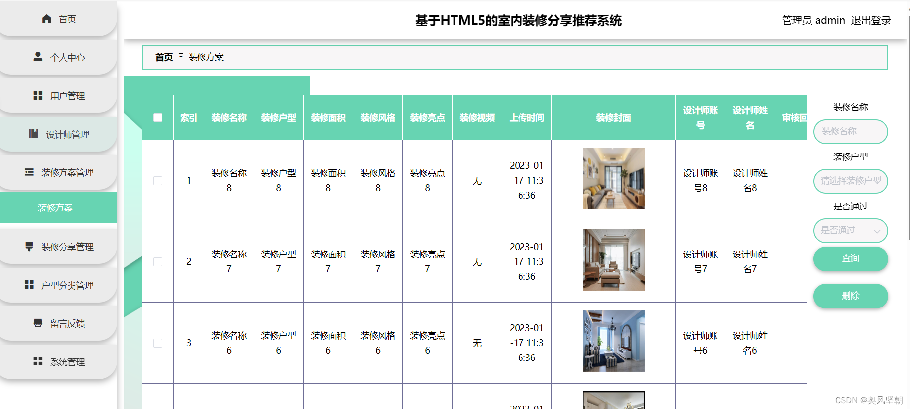Click the 装修亮点 column header
Image resolution: width=910 pixels, height=409 pixels.
(427, 118)
